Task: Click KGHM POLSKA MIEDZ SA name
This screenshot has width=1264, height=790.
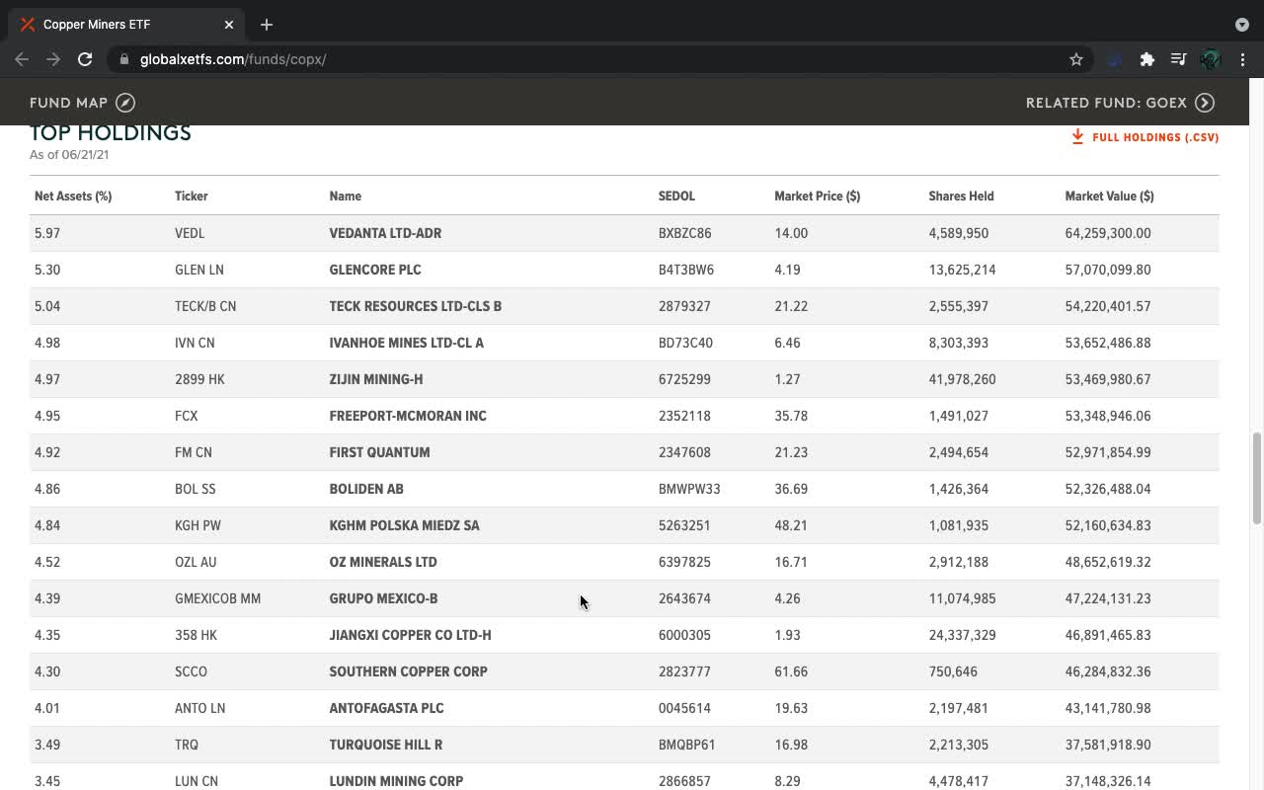Action: point(405,525)
